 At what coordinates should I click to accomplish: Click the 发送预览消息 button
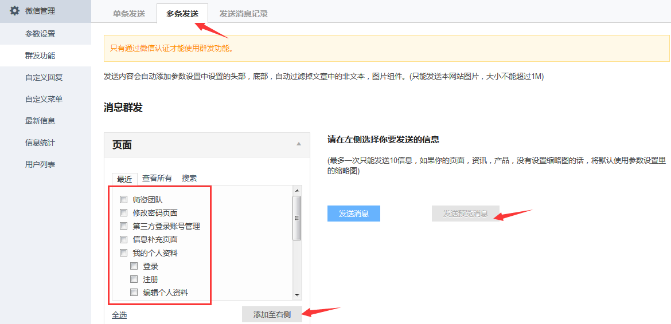pos(466,214)
